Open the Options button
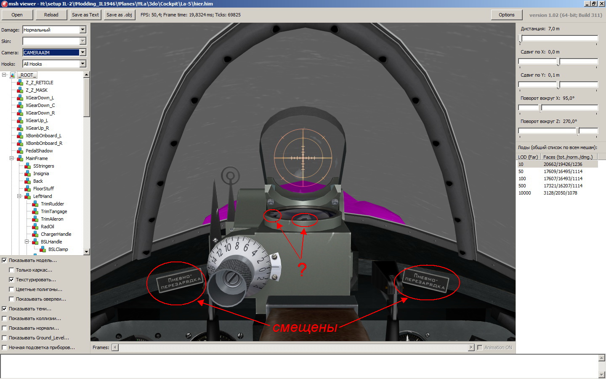This screenshot has width=606, height=379. pos(507,15)
